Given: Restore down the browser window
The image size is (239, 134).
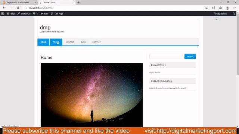Looking at the screenshot, I should (228, 3).
